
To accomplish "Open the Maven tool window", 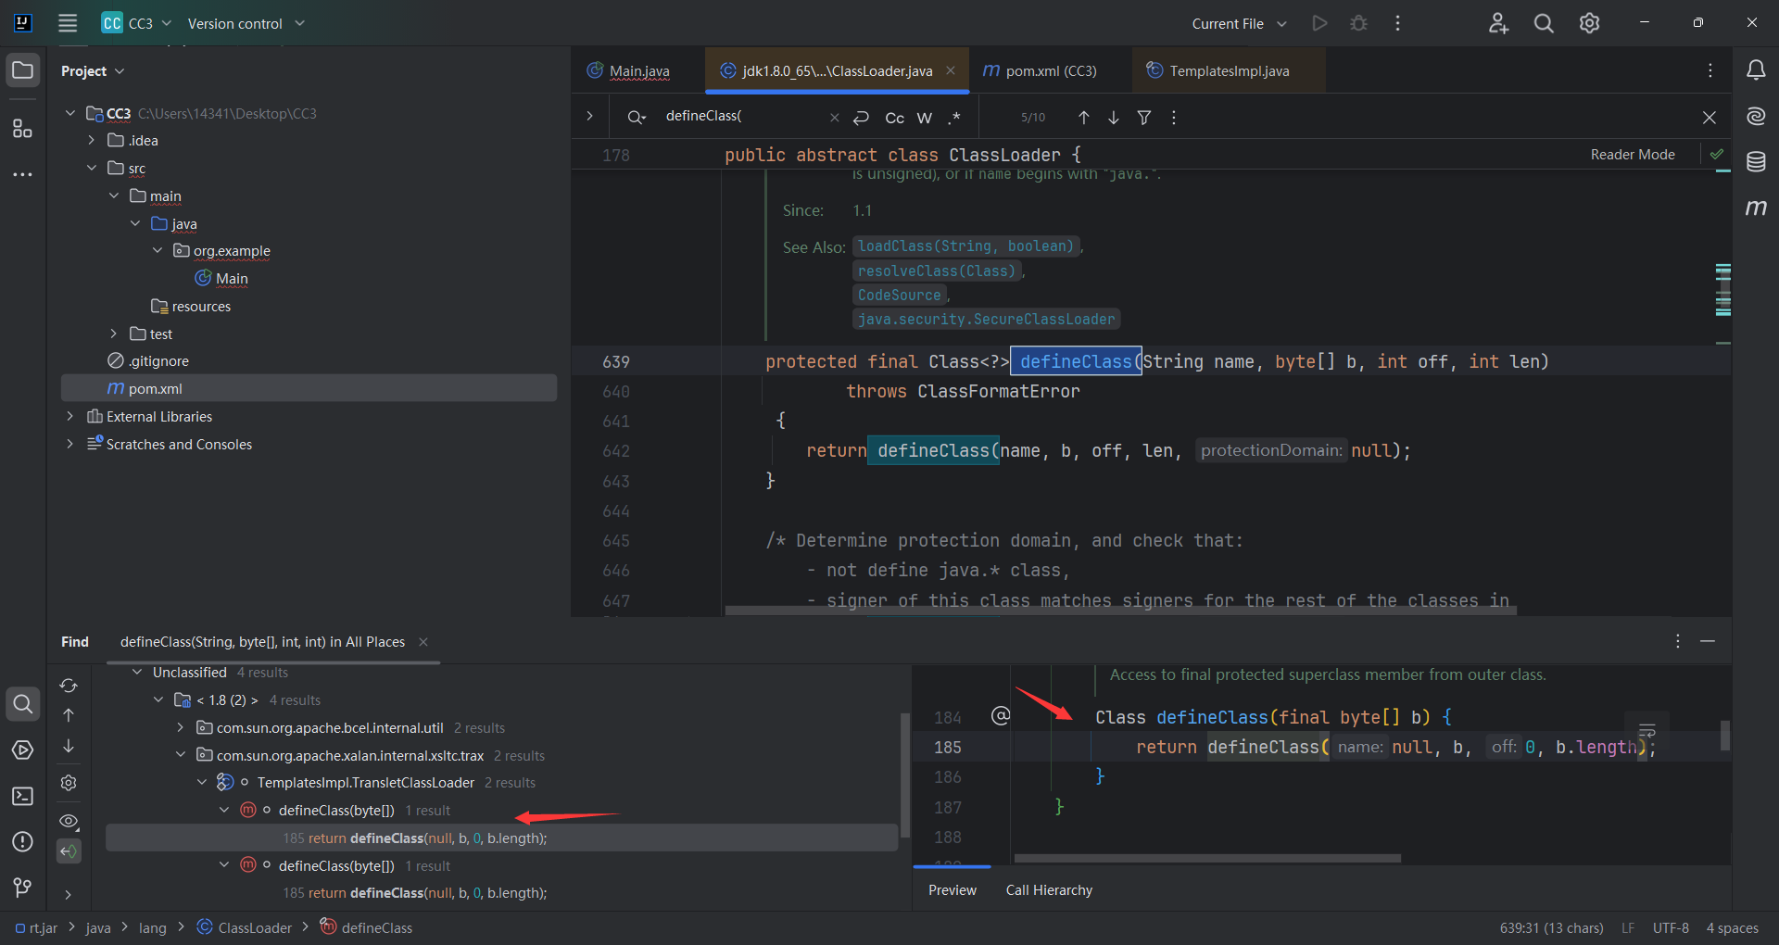I will [x=1756, y=208].
